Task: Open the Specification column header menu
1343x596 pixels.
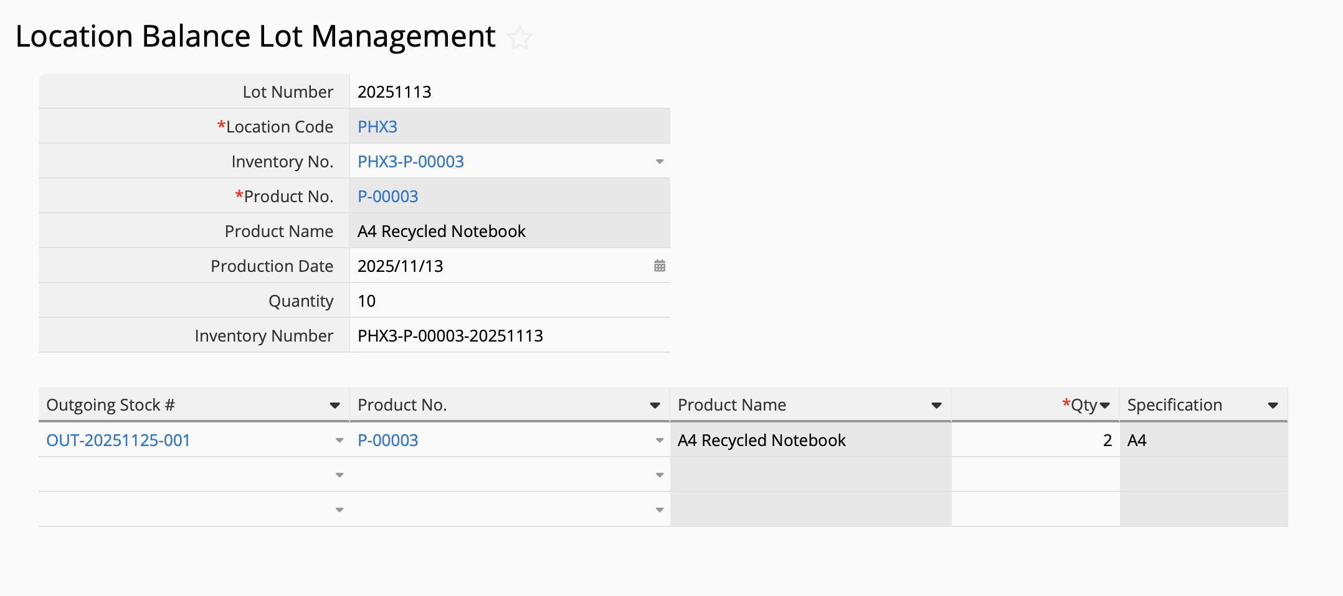Action: [x=1273, y=406]
